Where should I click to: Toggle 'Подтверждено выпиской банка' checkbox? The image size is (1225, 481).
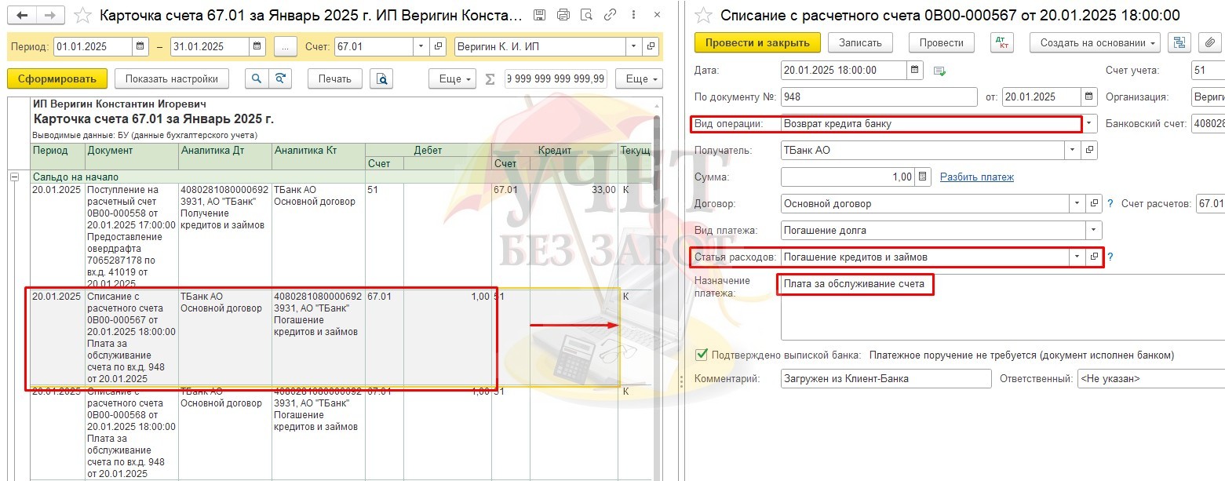pyautogui.click(x=702, y=355)
